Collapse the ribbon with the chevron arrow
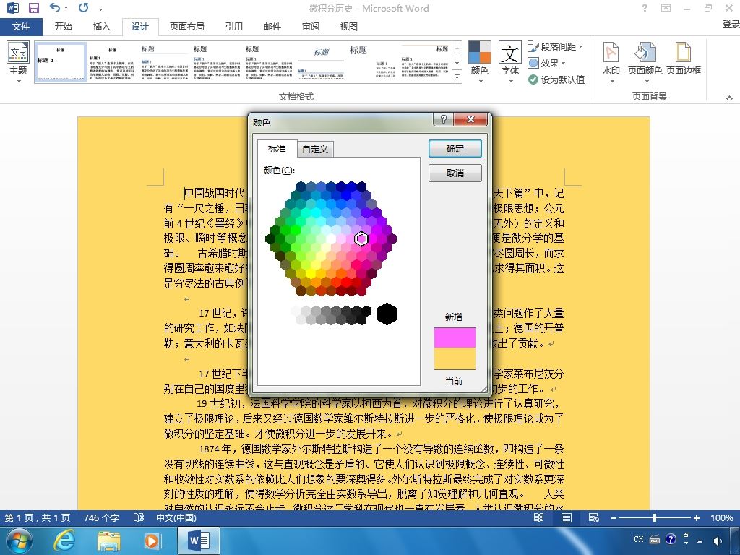This screenshot has width=740, height=555. [729, 98]
